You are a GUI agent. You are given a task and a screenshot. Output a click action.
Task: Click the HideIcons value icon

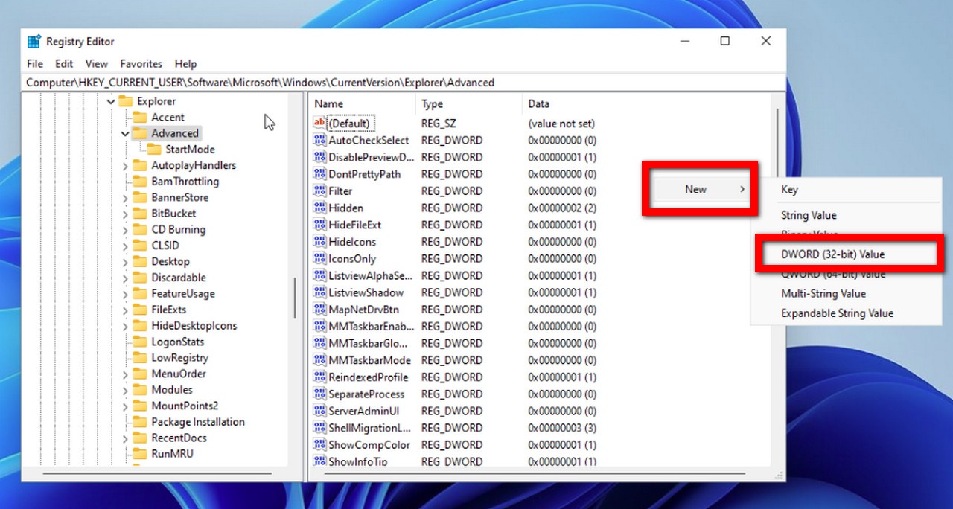(320, 242)
